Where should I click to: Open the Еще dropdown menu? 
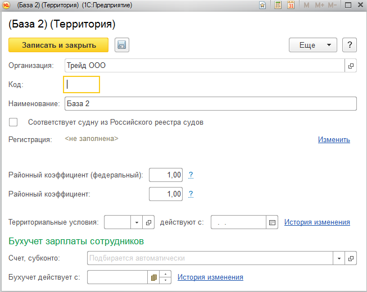[x=312, y=45]
